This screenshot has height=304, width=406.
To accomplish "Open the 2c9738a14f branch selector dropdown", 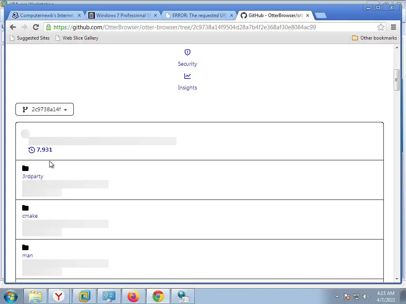I will pyautogui.click(x=44, y=109).
